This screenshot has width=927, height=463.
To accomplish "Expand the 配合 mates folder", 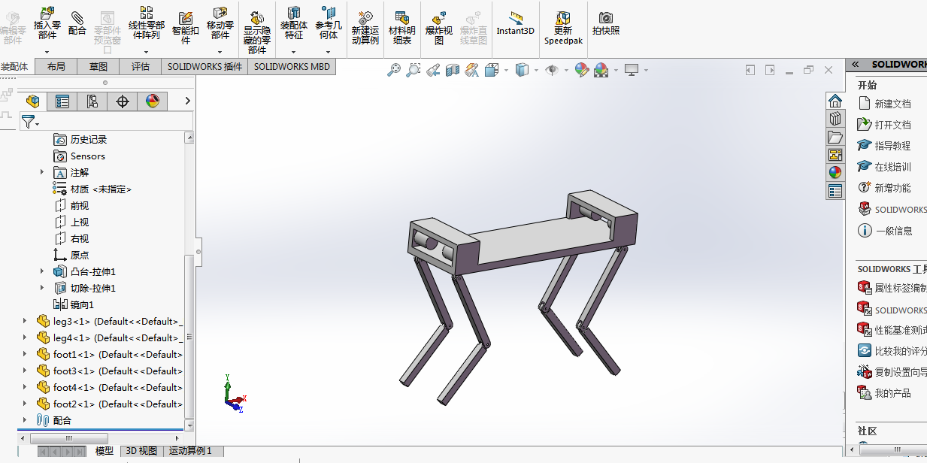I will coord(25,420).
